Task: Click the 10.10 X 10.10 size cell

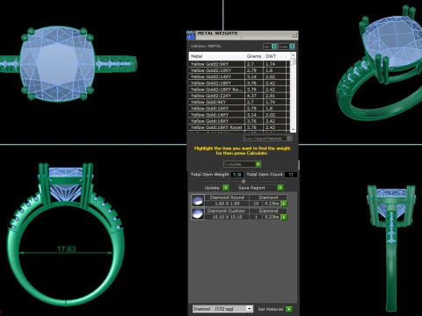Action: pyautogui.click(x=227, y=217)
